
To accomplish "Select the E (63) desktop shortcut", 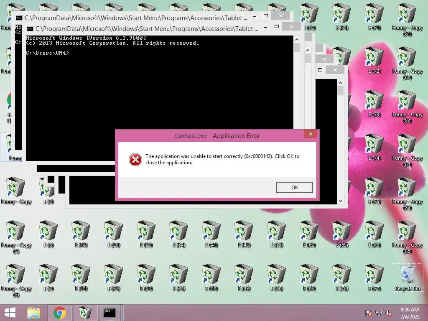I will (x=309, y=278).
